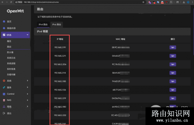Expand the Control sidebar menu
The width and height of the screenshot is (194, 125).
(x=15, y=94)
